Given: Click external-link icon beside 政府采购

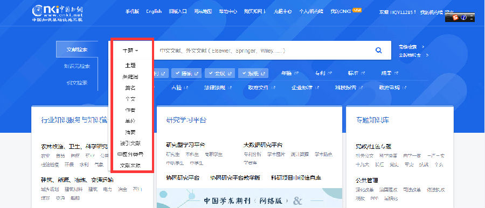Looking at the screenshot, I should point(405,88).
